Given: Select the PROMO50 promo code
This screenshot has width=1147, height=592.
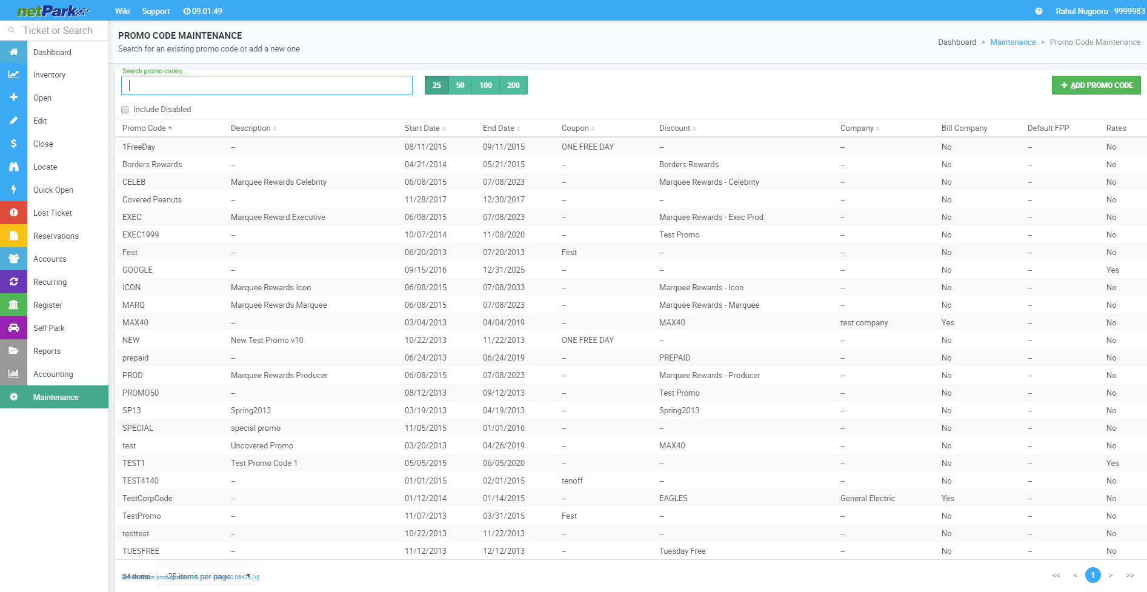Looking at the screenshot, I should point(140,393).
